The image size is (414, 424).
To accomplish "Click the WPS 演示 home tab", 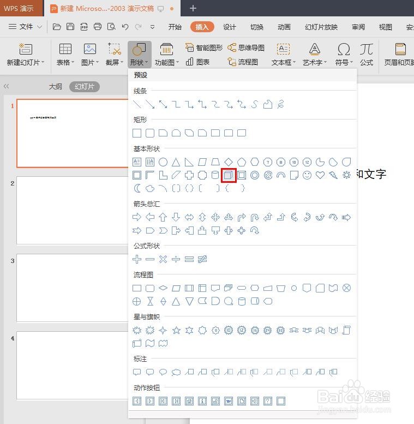I will click(21, 8).
